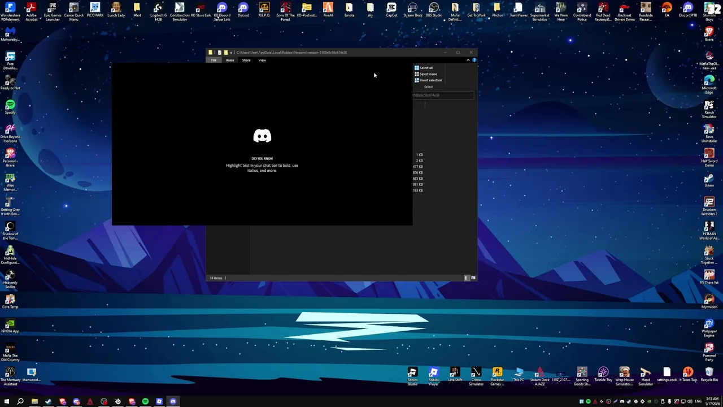The image size is (723, 407).
Task: Open the Rockstar Games launcher shortcut
Action: (497, 376)
